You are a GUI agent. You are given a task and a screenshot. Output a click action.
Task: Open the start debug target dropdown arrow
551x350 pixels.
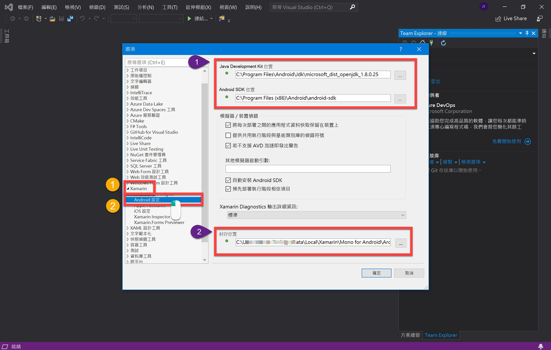coord(211,19)
